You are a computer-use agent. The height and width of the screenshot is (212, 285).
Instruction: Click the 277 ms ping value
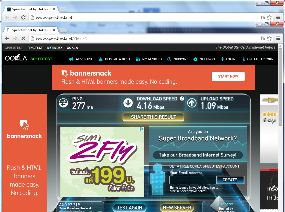[x=83, y=106]
